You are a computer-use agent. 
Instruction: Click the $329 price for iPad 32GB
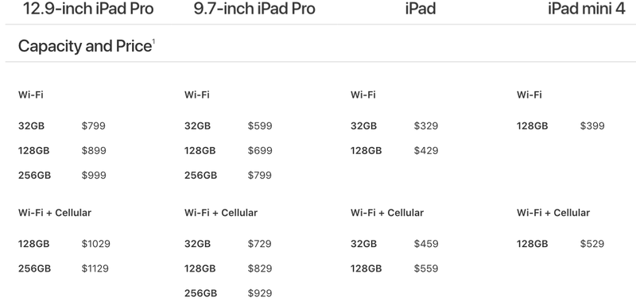[x=426, y=126]
